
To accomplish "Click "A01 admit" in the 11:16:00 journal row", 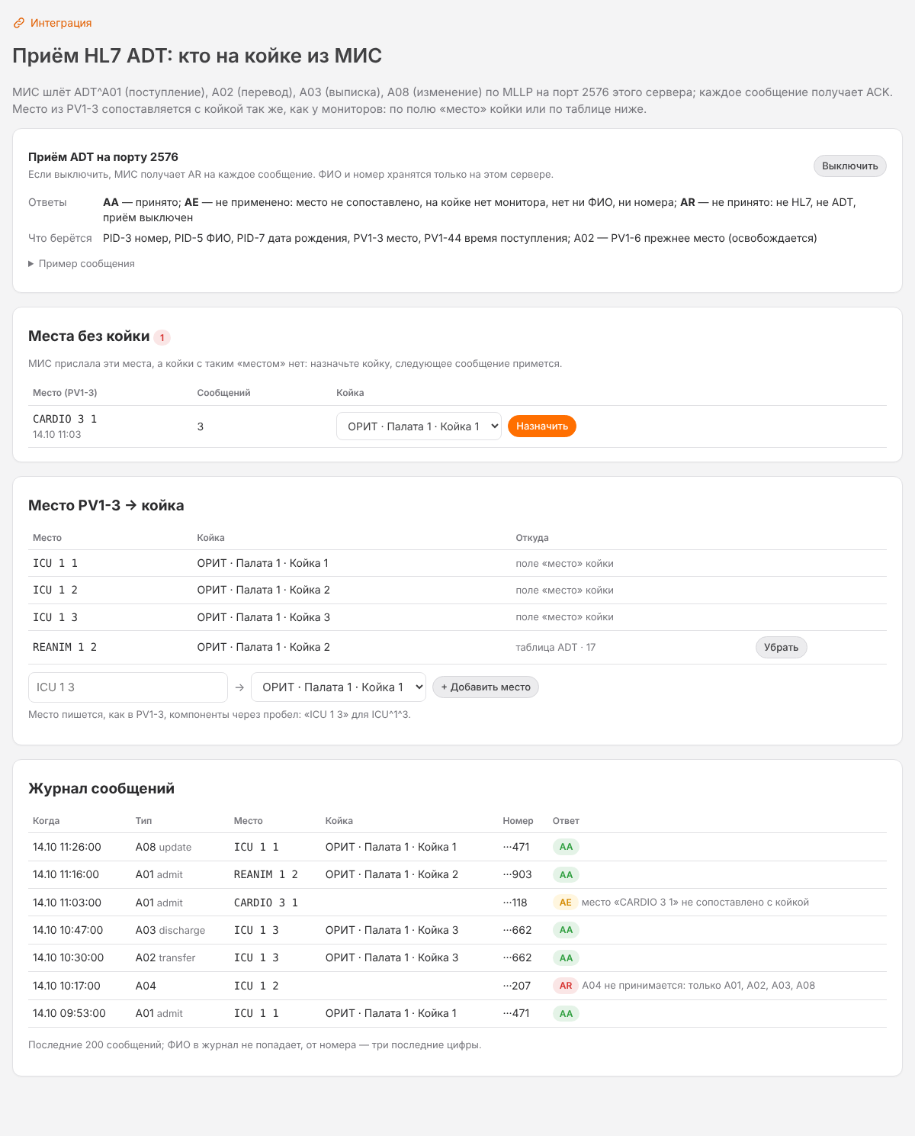I will pyautogui.click(x=159, y=874).
